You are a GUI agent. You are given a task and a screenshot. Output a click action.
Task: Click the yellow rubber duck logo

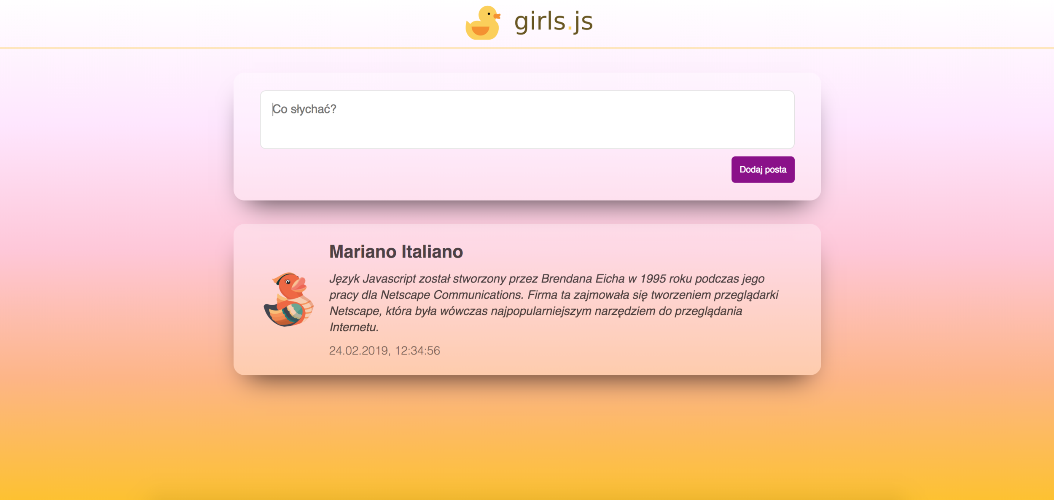tap(483, 23)
